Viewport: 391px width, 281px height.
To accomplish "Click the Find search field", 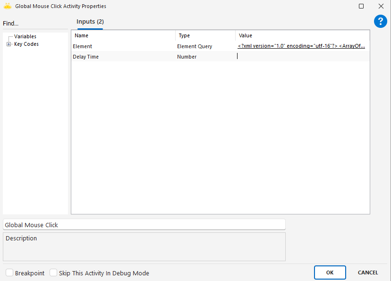I will tap(35, 24).
